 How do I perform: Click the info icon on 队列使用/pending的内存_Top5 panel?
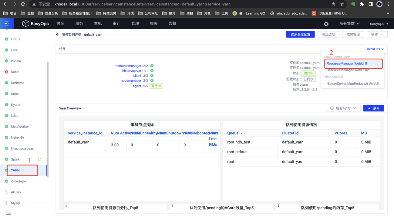[278, 206]
